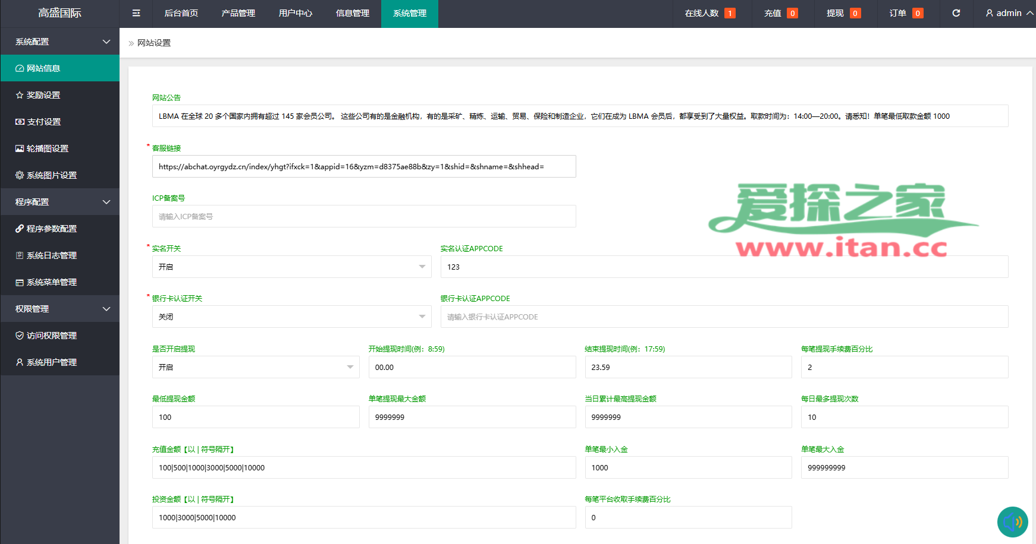Viewport: 1036px width, 544px height.
Task: Switch to the 产品管理 top tab
Action: coord(238,13)
